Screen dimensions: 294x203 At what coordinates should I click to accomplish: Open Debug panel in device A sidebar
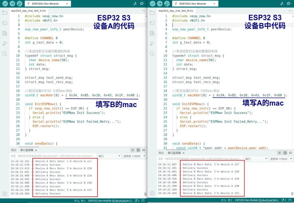5,44
